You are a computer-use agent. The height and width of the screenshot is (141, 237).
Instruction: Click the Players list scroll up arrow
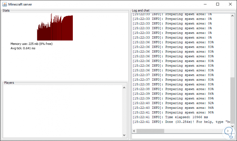coord(124,88)
